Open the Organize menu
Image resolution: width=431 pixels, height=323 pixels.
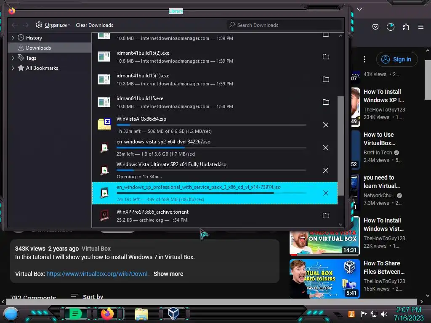[x=53, y=25]
